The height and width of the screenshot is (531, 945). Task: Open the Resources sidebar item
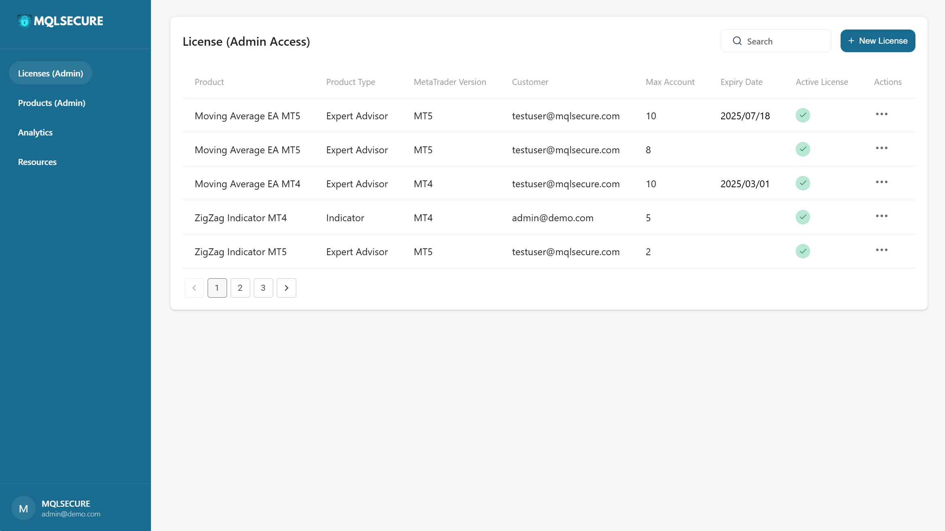(x=37, y=162)
